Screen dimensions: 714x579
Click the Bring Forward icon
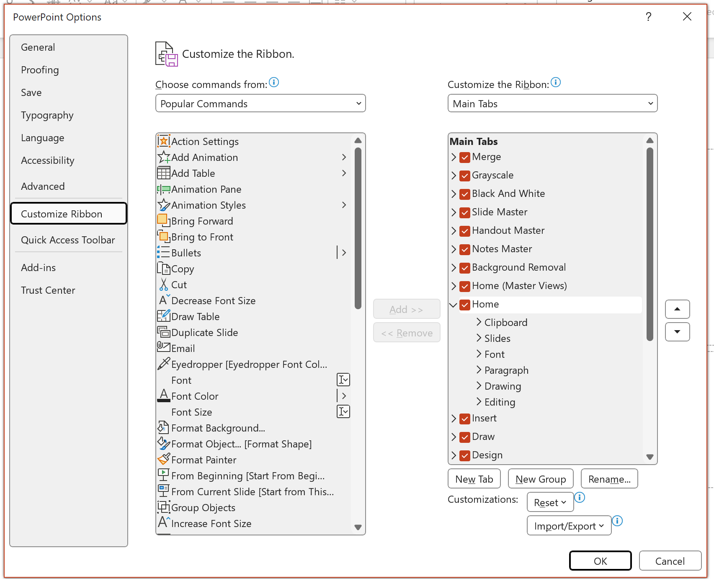click(x=164, y=221)
